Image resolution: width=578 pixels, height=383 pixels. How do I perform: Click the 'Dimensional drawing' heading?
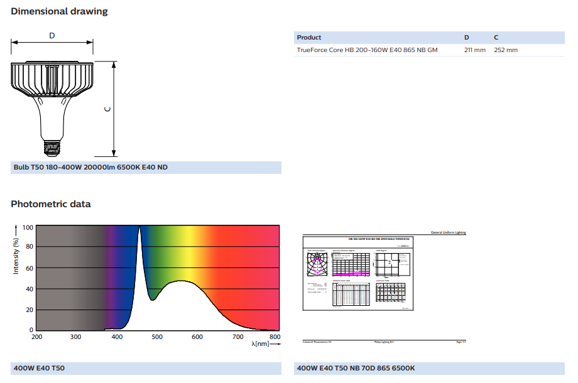59,11
